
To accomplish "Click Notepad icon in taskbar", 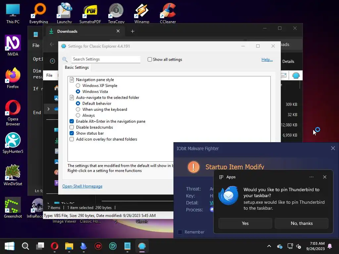I will (x=127, y=246).
